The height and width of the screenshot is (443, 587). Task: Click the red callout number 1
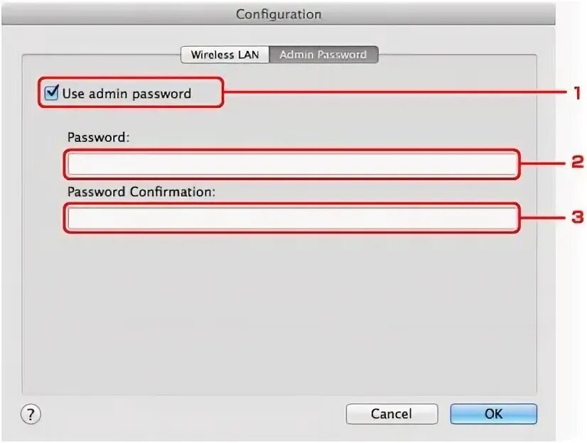coord(577,93)
